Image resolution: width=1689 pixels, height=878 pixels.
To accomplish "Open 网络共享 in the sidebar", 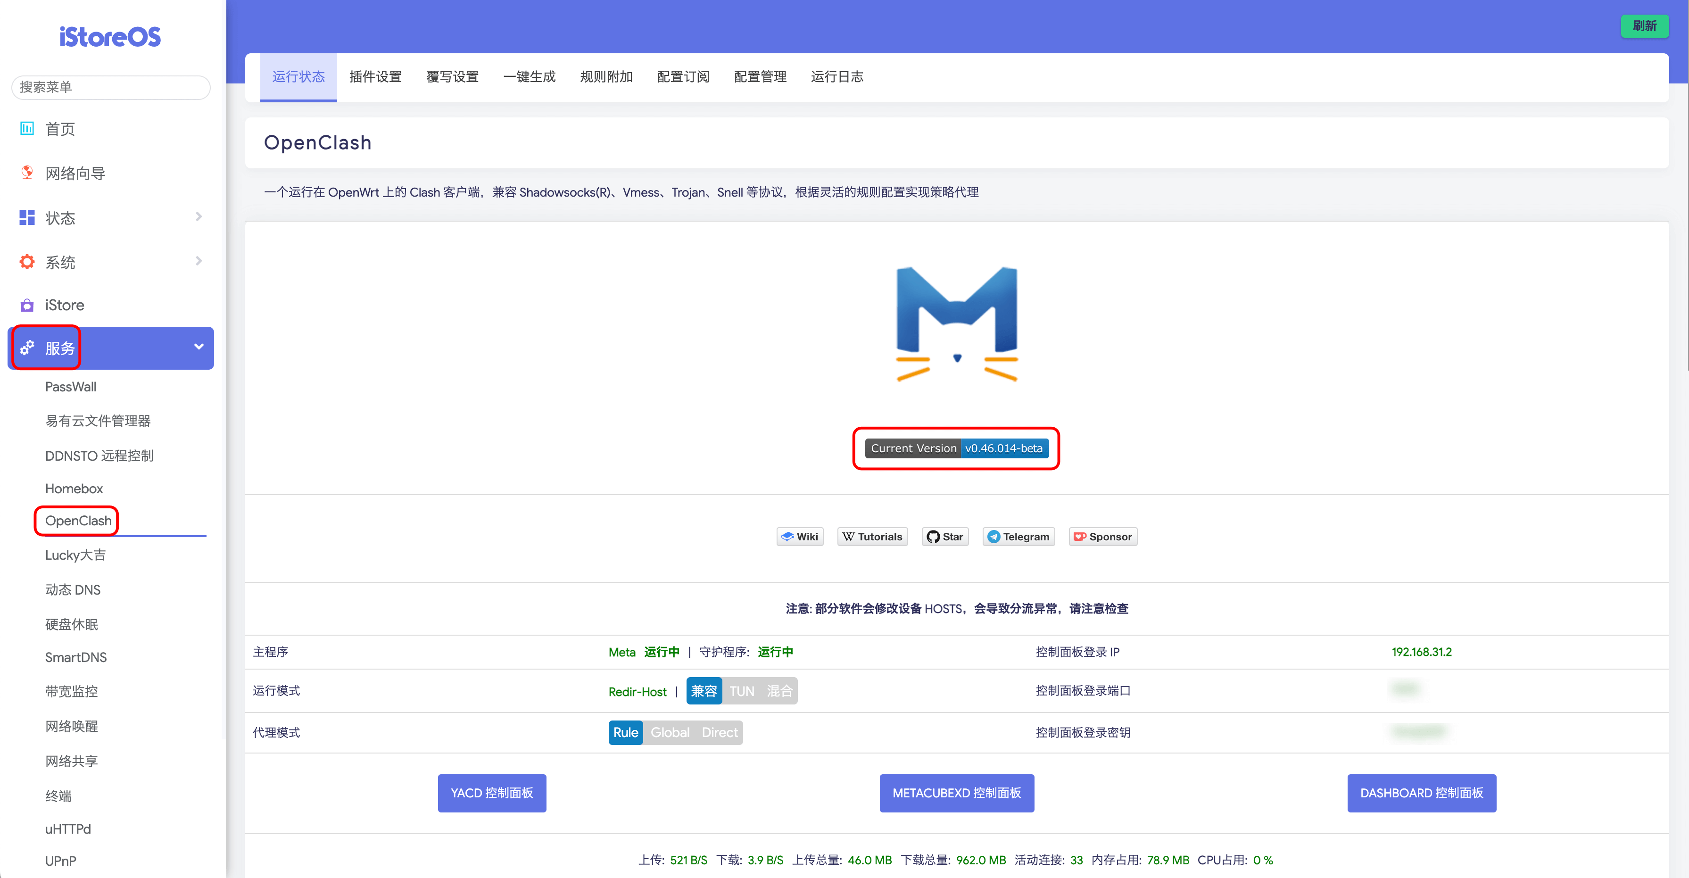I will click(x=72, y=761).
